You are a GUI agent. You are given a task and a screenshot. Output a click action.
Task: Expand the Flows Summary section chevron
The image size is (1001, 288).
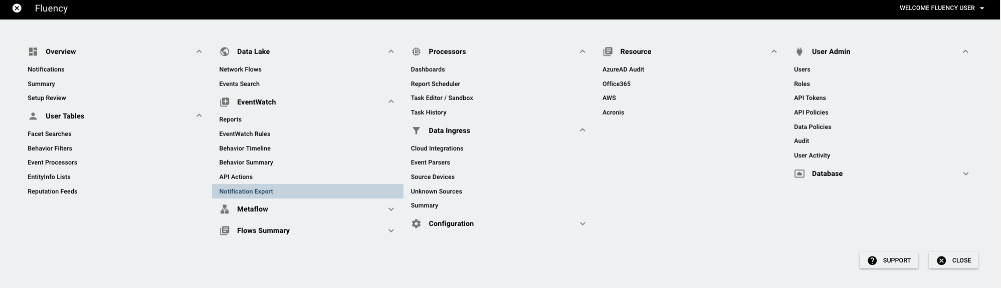tap(391, 231)
